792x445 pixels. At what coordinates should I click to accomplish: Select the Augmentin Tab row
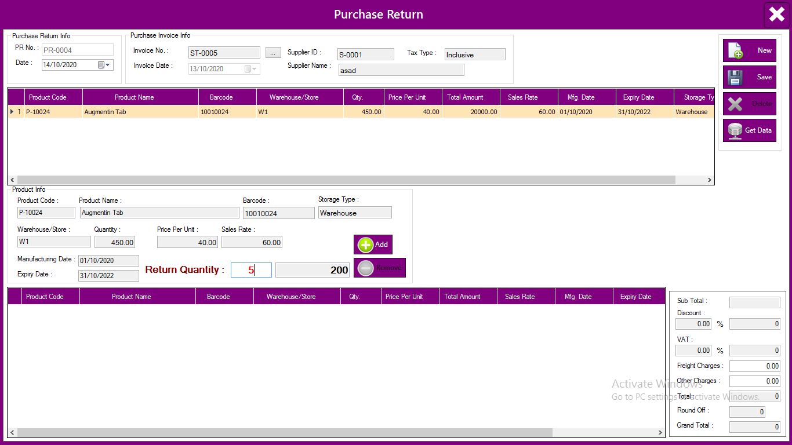(139, 112)
